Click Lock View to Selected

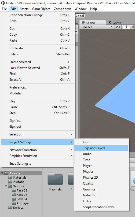coord(38,68)
